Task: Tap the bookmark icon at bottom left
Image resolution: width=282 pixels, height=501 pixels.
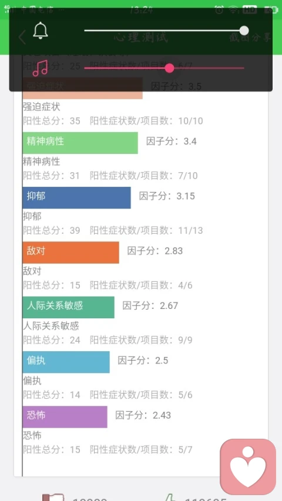Action: 53,497
